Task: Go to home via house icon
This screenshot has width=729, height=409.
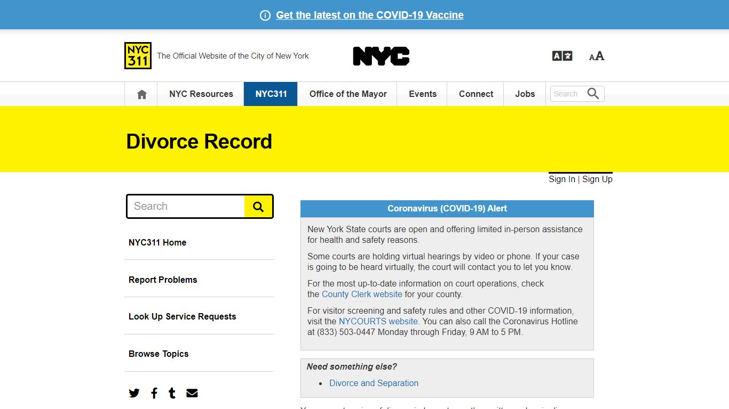Action: pos(141,94)
